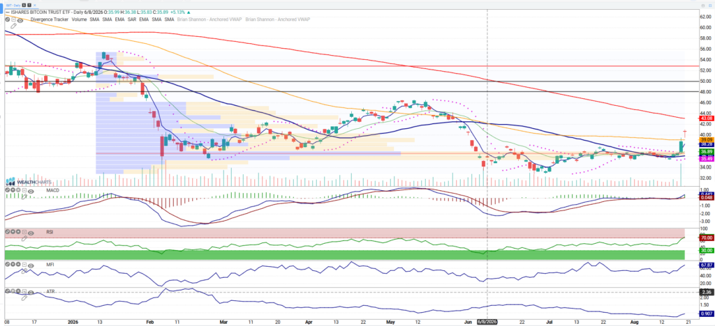This screenshot has width=715, height=326.
Task: Click red 43.08 price axis label
Action: [x=707, y=118]
